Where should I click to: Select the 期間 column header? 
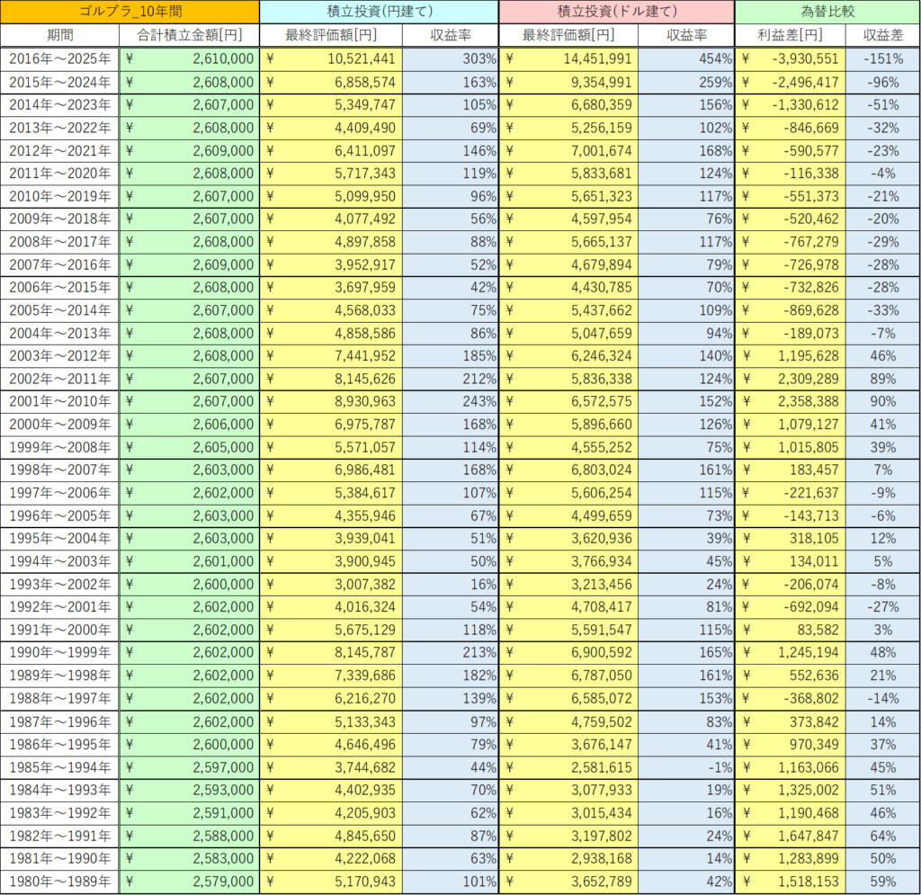coord(60,35)
